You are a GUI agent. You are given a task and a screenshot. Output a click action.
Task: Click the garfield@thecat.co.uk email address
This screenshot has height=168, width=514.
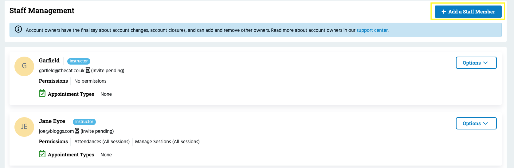coord(61,71)
